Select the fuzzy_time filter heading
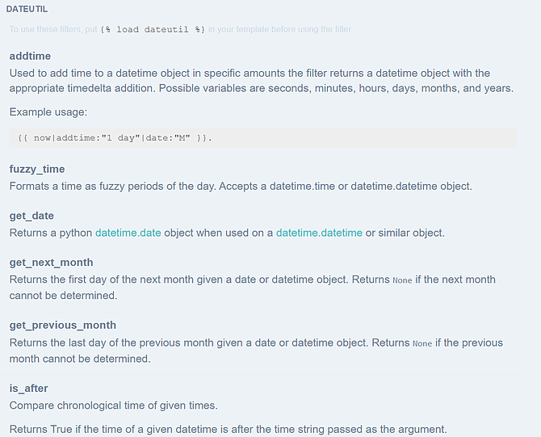 click(37, 169)
